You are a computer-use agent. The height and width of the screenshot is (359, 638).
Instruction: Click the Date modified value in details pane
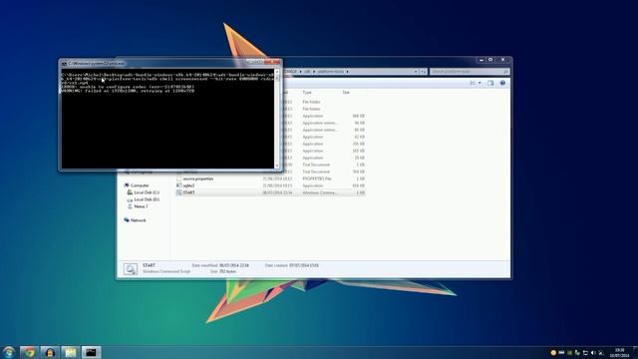click(x=234, y=265)
